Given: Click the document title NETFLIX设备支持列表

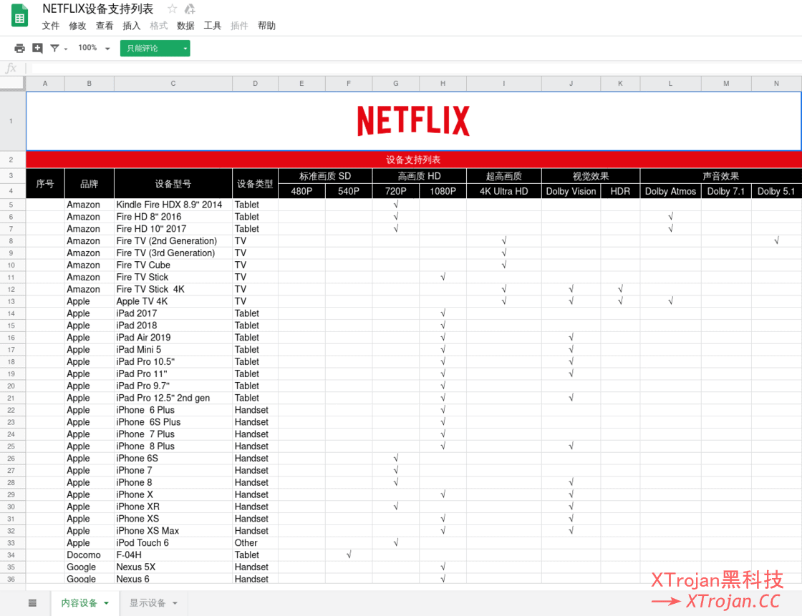Looking at the screenshot, I should click(97, 9).
